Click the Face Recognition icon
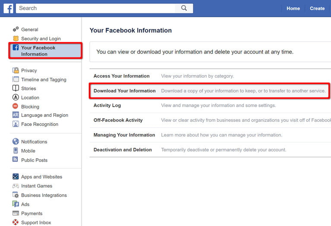 (x=16, y=124)
